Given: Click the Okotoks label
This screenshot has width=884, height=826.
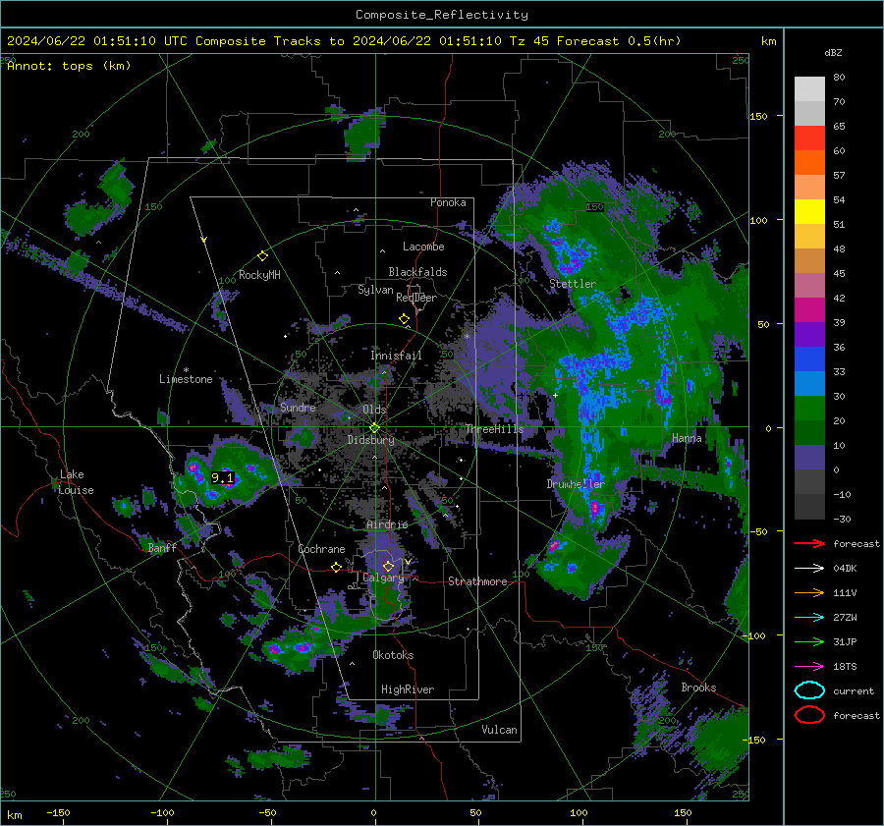Looking at the screenshot, I should 393,655.
